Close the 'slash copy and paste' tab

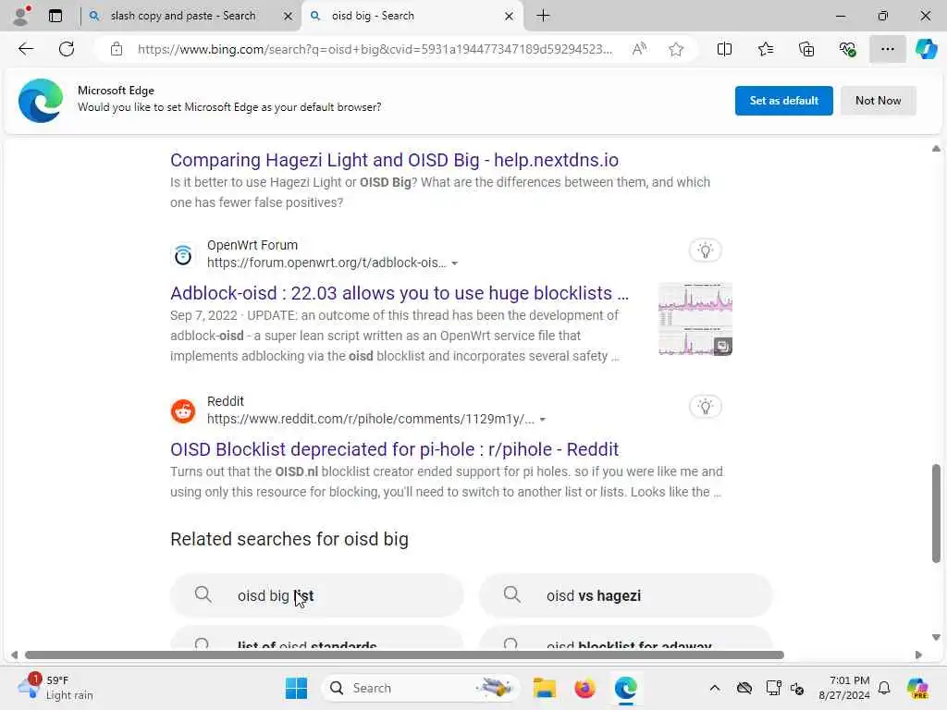(289, 17)
